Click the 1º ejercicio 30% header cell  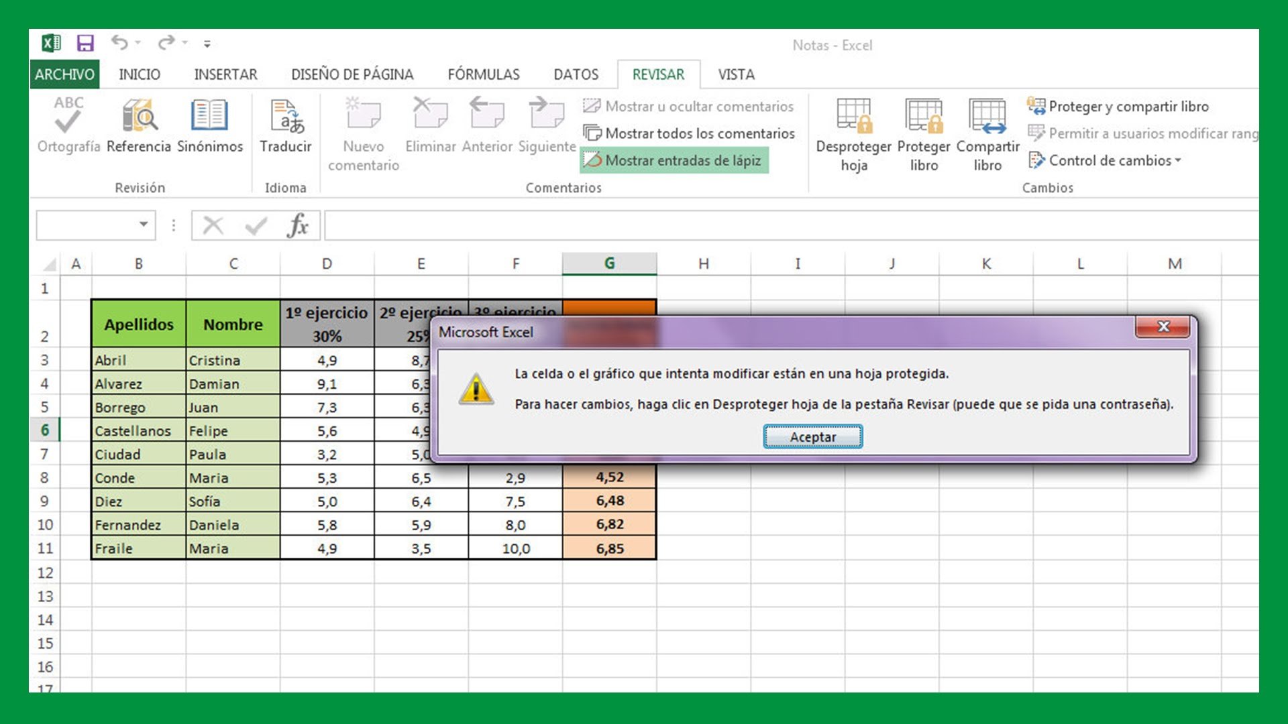[327, 324]
